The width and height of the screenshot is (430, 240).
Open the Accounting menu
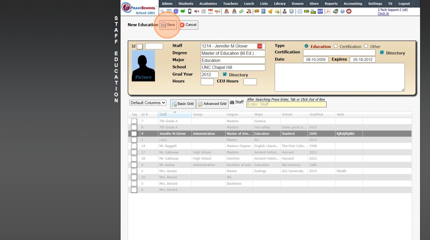click(x=352, y=3)
